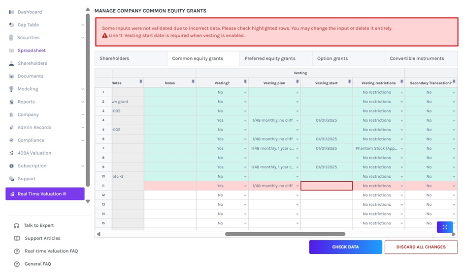The height and width of the screenshot is (273, 463).
Task: Open Vesting restrictions dropdown in row 7
Action: coord(401,148)
